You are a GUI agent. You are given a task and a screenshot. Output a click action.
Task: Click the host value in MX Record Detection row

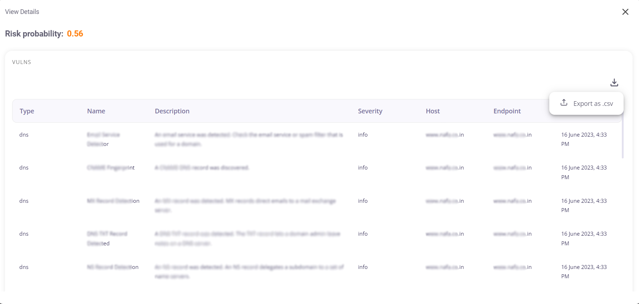[445, 201]
